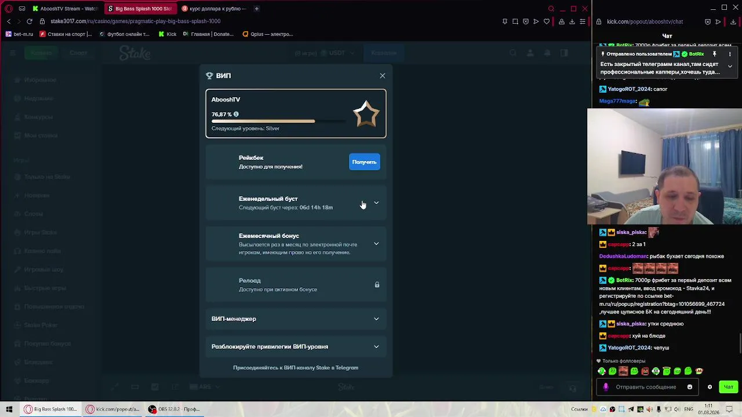The width and height of the screenshot is (742, 417).
Task: Expand the pinned message chevron
Action: coord(730,67)
